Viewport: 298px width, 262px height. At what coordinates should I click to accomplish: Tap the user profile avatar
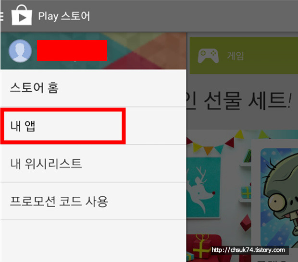[20, 51]
